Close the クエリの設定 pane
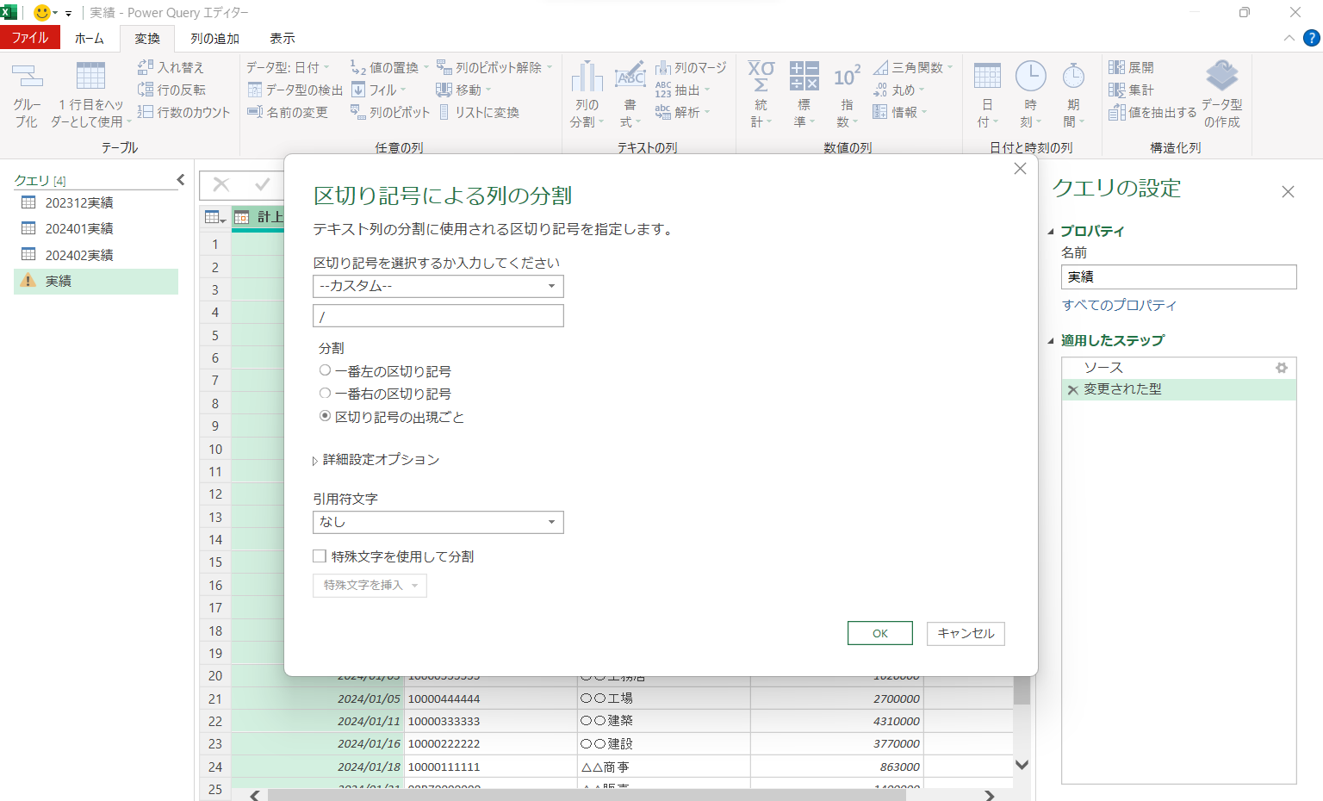1323x801 pixels. click(x=1288, y=192)
